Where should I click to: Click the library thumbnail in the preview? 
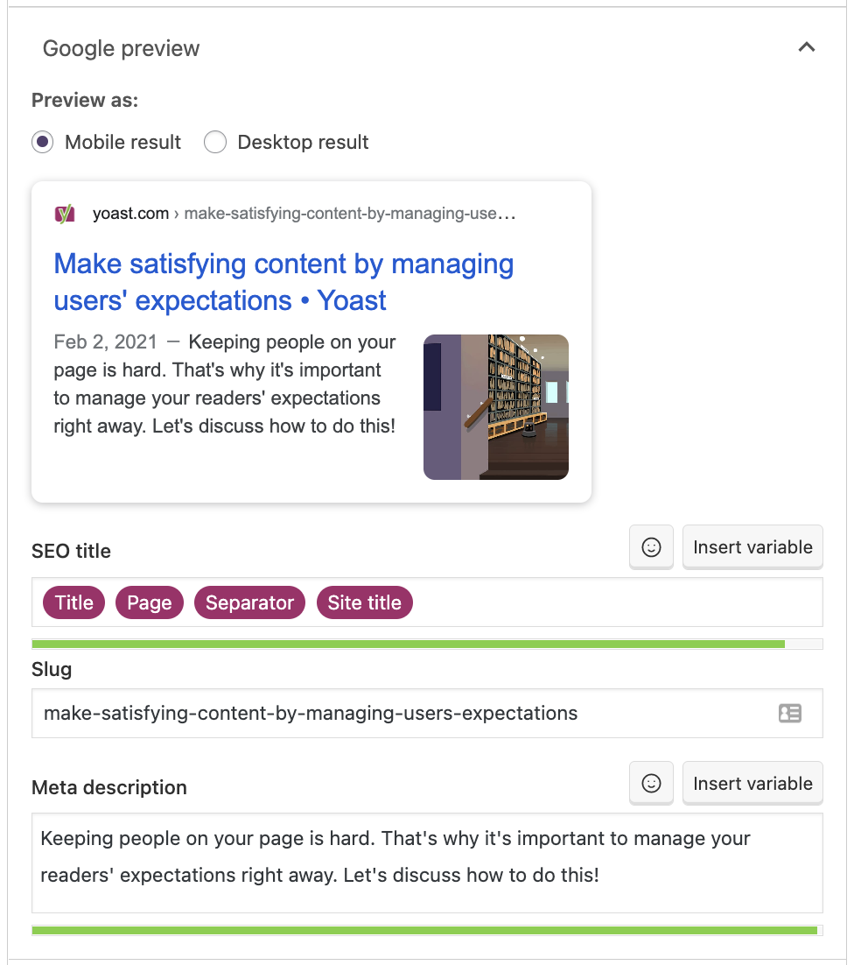pos(495,407)
